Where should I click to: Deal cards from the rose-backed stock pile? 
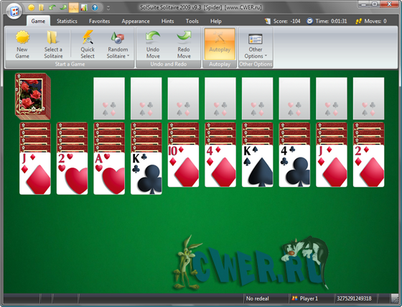pos(33,96)
